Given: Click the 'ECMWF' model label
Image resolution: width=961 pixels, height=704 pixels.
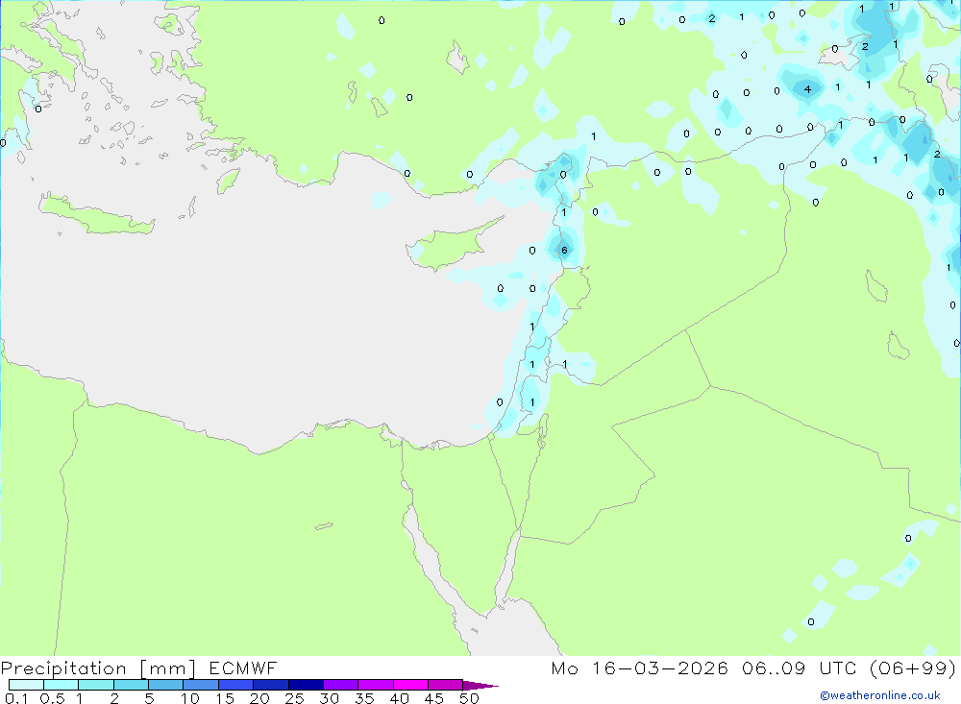Looking at the screenshot, I should click(x=243, y=668).
